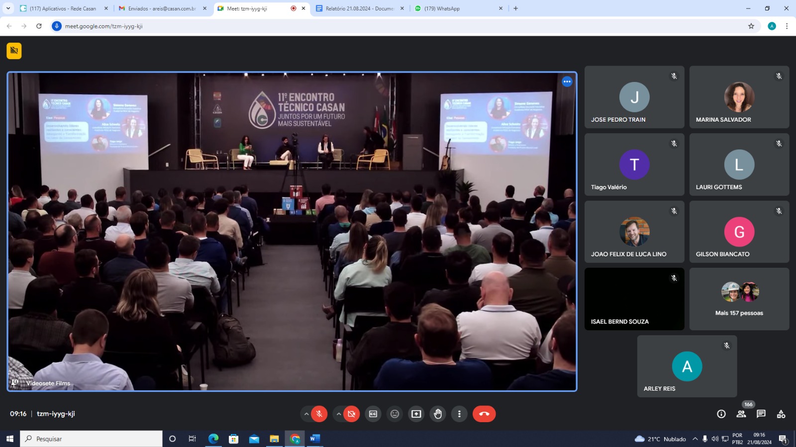Click the blue options button on presentation

[x=567, y=81]
